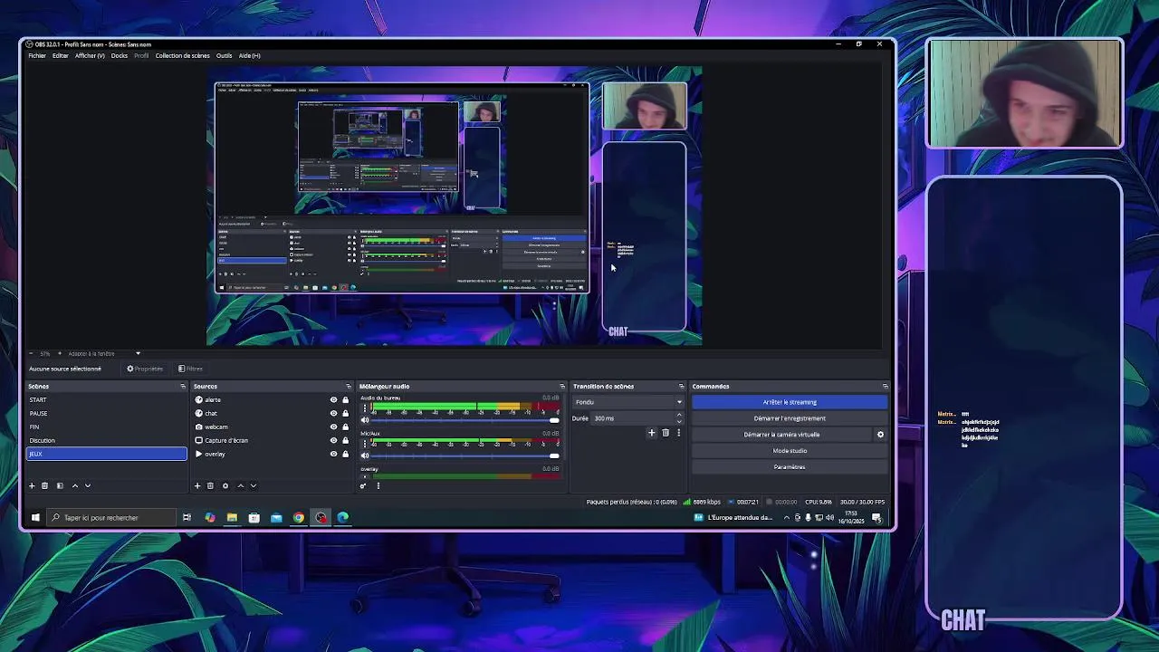The width and height of the screenshot is (1159, 652).
Task: Open audio mixer menu dots at panel bottom
Action: 378,486
